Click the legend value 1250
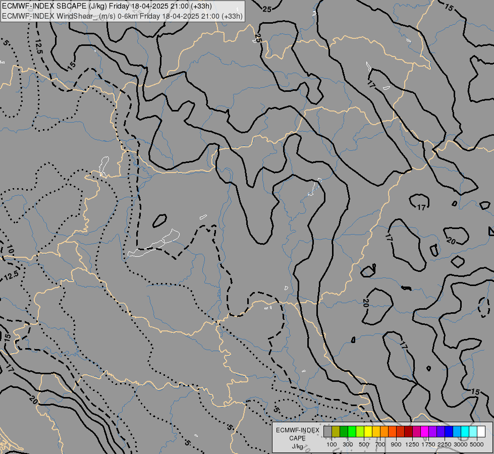 coord(412,444)
